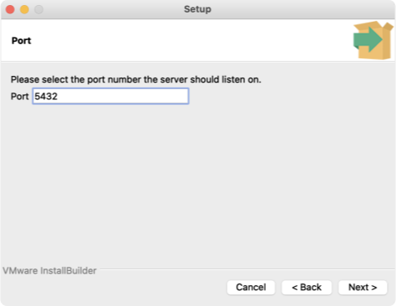Click the bold Port page heading
Screen dimensions: 396x306
pos(21,41)
